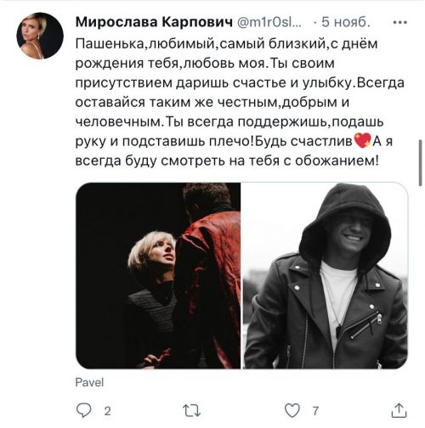
Task: Open the three-dot more options menu
Action: (x=400, y=22)
